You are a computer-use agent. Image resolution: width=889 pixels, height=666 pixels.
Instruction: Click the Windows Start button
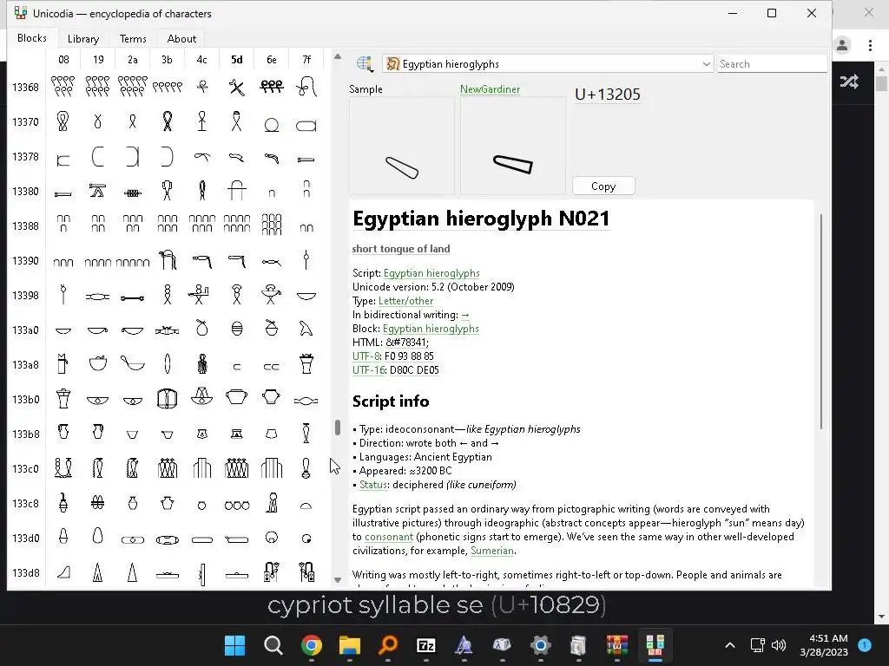pyautogui.click(x=234, y=645)
